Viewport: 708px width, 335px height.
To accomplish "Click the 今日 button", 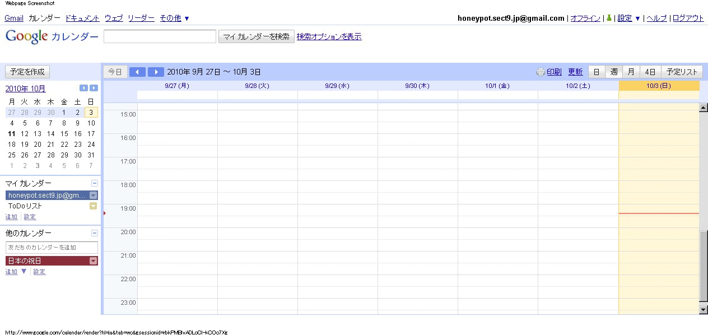I will coord(115,72).
